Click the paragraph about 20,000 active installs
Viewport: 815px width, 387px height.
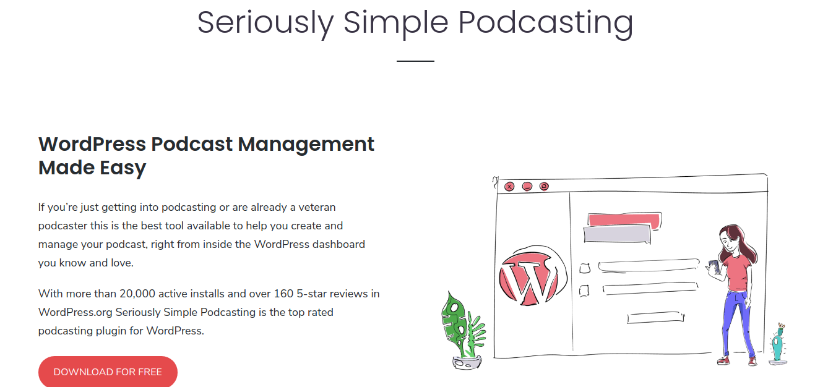click(209, 312)
